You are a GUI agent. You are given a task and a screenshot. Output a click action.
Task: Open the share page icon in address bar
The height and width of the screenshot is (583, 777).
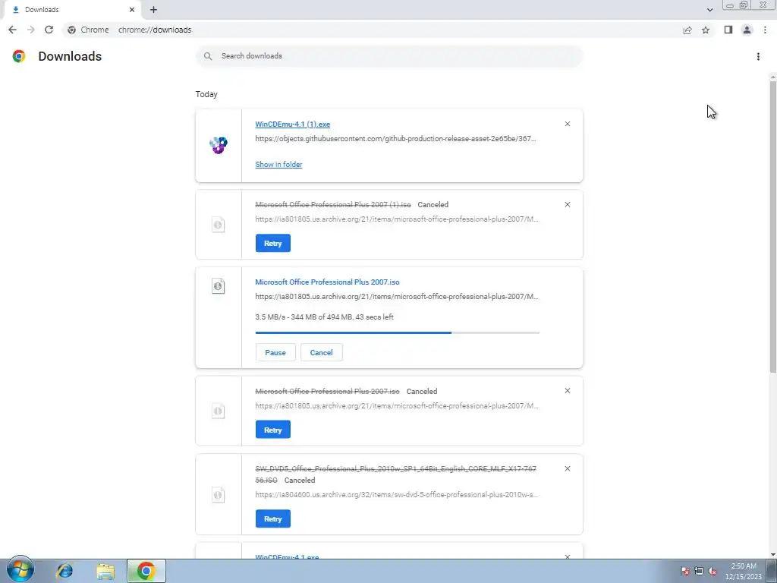(687, 30)
